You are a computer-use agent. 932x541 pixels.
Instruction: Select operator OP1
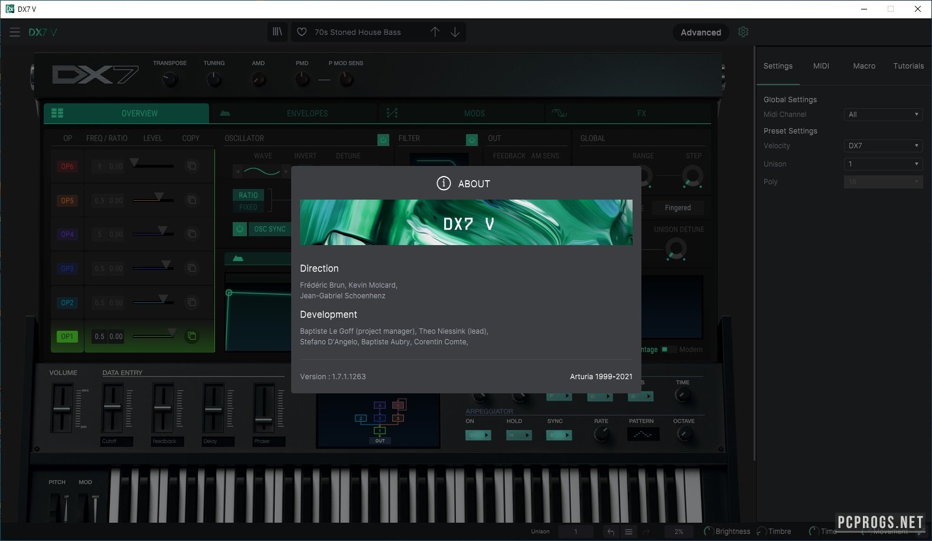[x=67, y=337]
